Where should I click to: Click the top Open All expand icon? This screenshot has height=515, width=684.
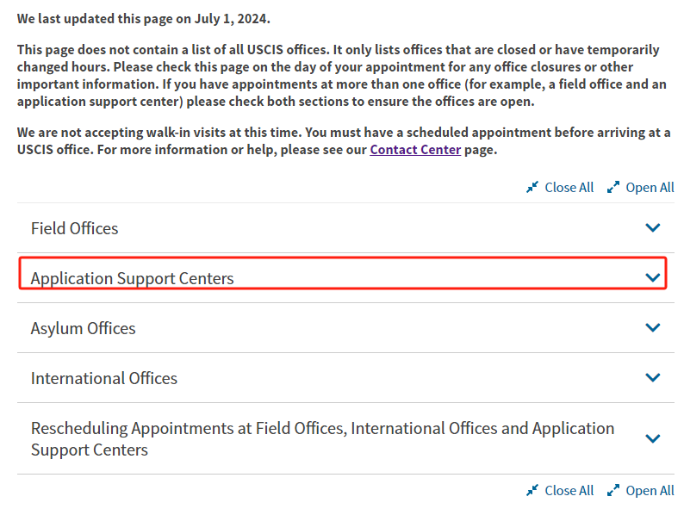(613, 187)
